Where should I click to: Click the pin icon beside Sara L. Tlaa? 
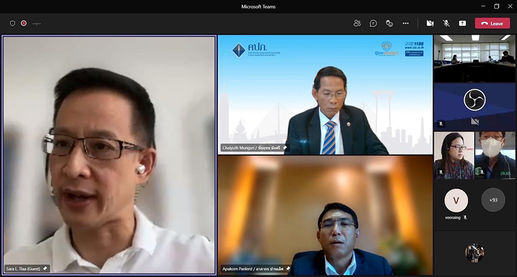[45, 268]
